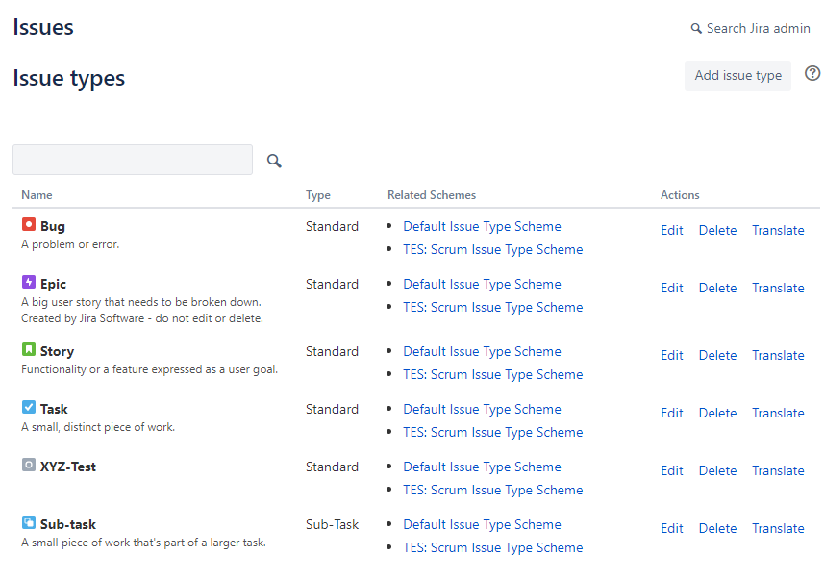
Task: Select the Story name text
Action: point(57,351)
